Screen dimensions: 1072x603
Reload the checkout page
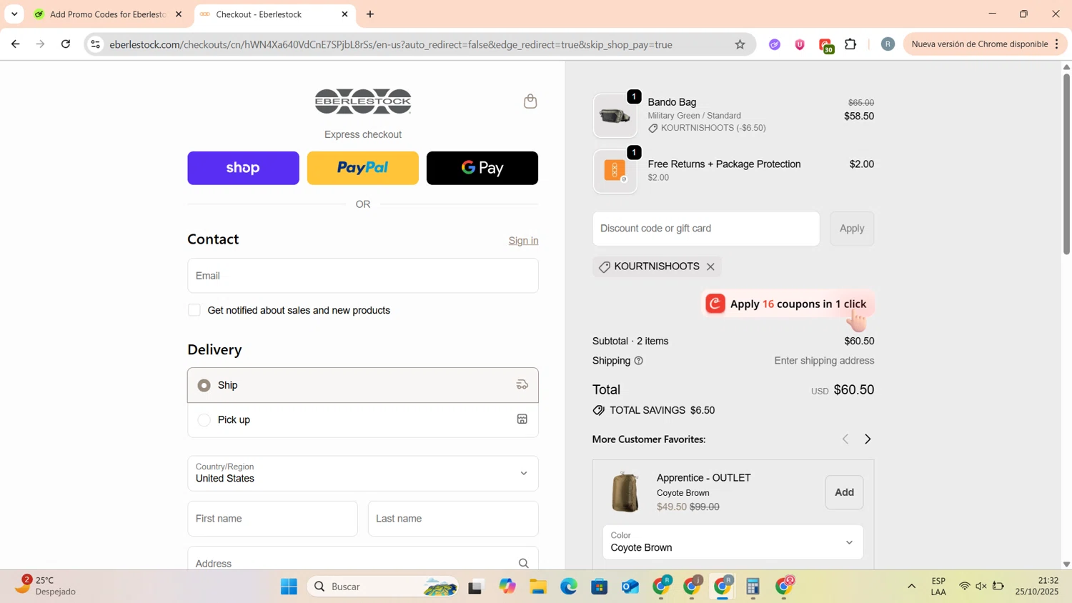(66, 44)
